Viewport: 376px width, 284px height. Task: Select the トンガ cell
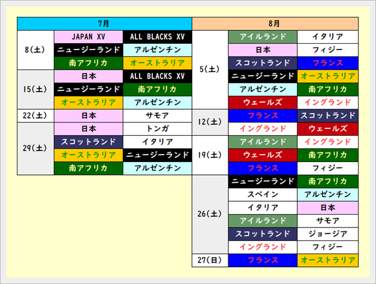pyautogui.click(x=157, y=128)
